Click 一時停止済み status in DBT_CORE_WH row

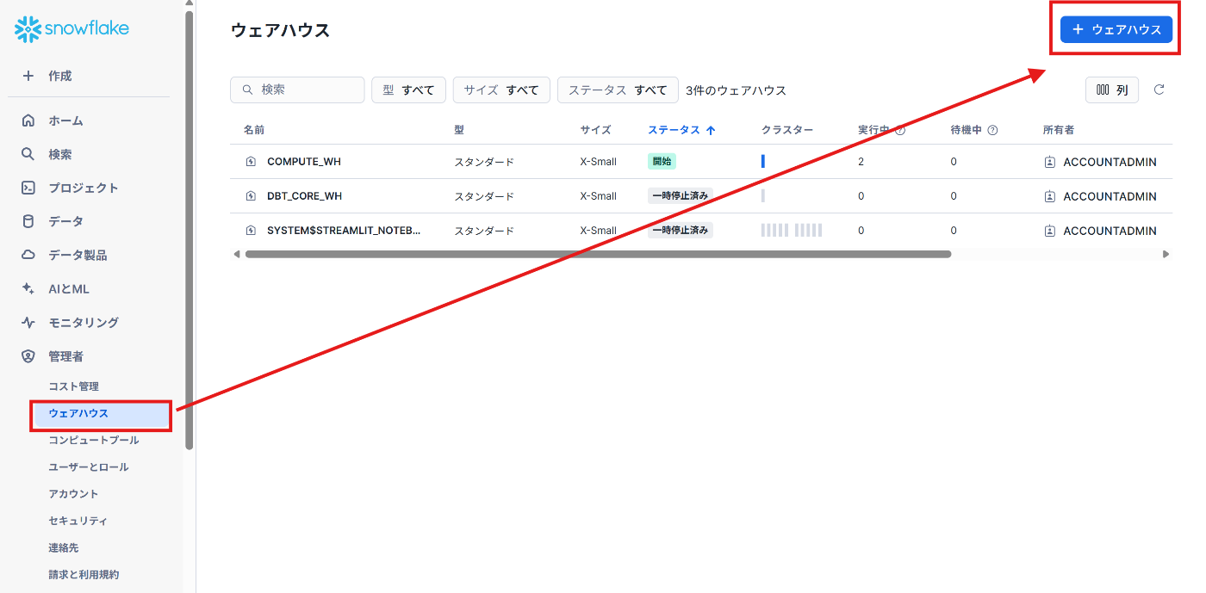[x=681, y=195]
